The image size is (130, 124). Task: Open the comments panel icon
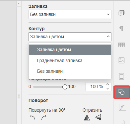(x=121, y=13)
